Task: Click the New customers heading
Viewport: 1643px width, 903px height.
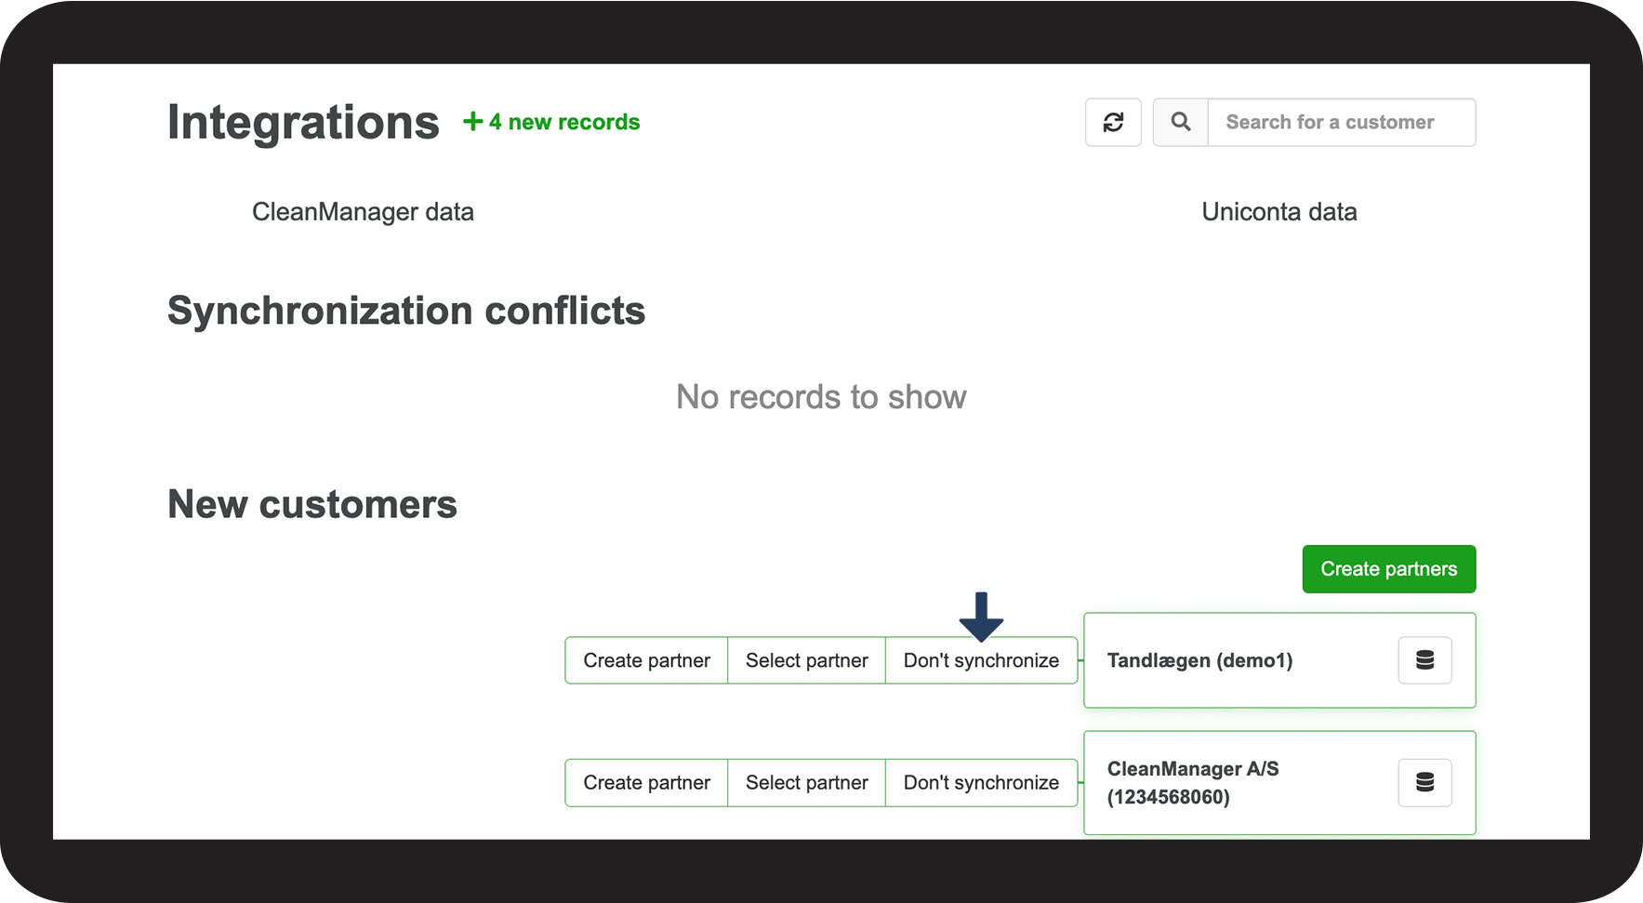Action: tap(312, 504)
